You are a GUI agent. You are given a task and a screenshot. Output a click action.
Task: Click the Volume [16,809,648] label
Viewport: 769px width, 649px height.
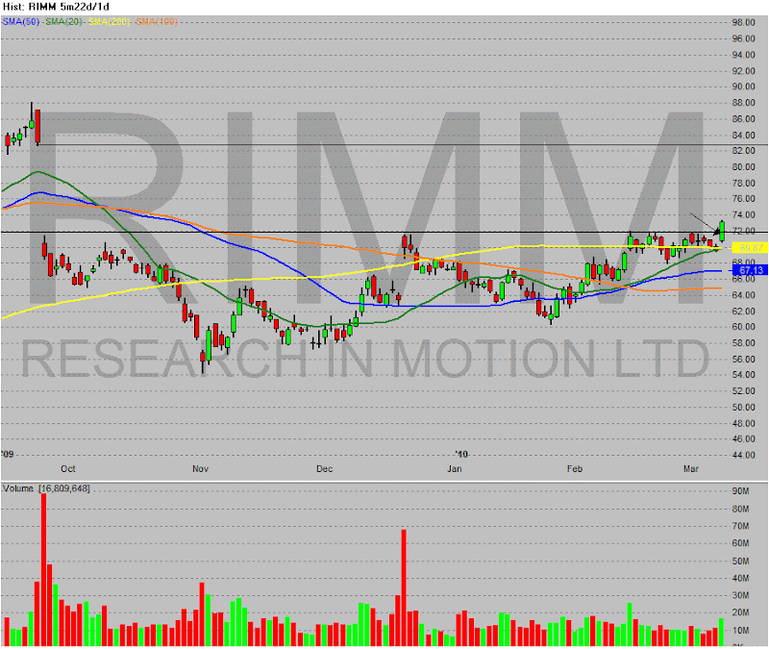46,488
